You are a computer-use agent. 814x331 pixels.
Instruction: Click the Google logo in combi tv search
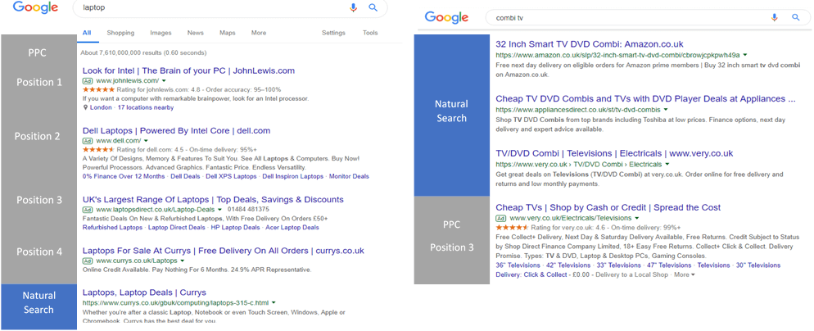point(446,17)
